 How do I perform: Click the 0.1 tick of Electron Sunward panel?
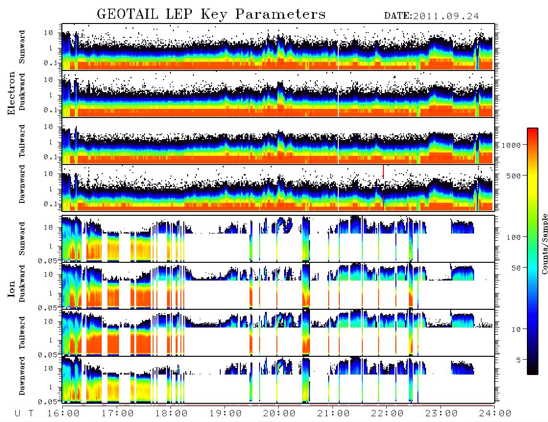[x=50, y=63]
